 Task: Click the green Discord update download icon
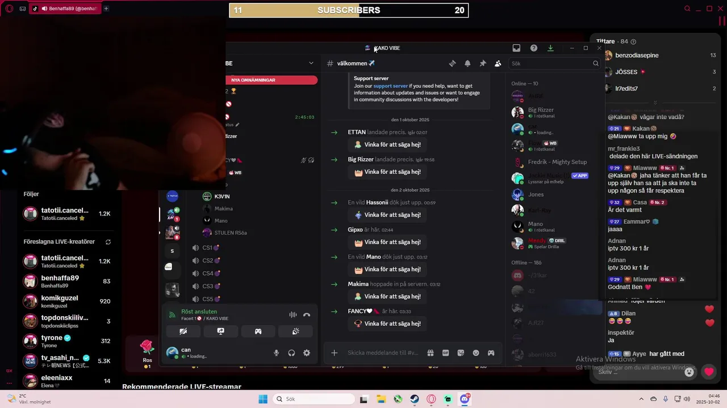[550, 48]
